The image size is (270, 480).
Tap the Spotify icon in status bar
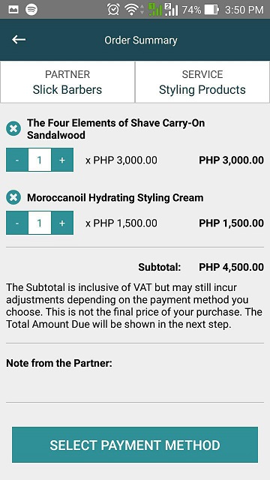[x=31, y=10]
